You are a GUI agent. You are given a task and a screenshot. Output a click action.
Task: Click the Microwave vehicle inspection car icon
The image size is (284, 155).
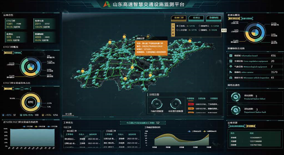231,78
